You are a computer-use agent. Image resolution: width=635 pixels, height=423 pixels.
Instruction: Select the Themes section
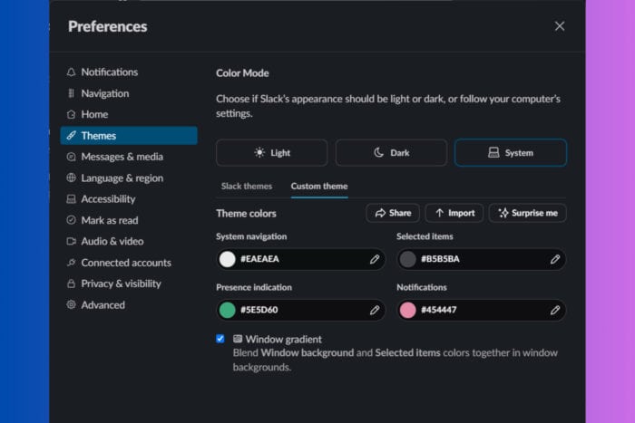coord(129,136)
